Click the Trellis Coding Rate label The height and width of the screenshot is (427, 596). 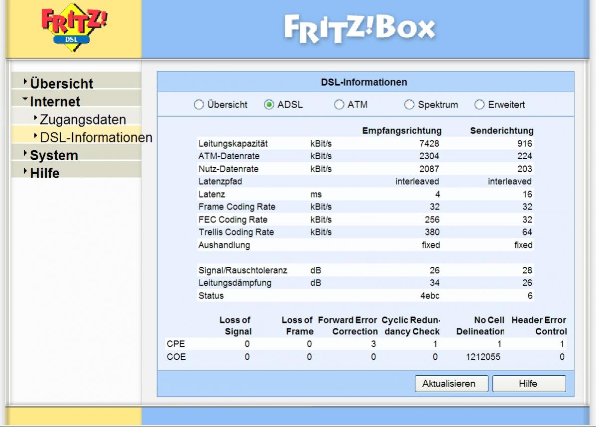point(236,232)
